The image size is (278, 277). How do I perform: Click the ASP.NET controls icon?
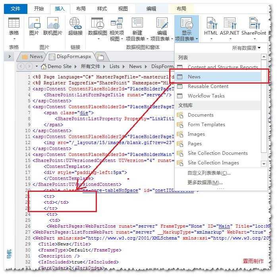[230, 23]
